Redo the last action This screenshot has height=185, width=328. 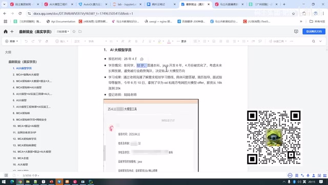pyautogui.click(x=33, y=41)
